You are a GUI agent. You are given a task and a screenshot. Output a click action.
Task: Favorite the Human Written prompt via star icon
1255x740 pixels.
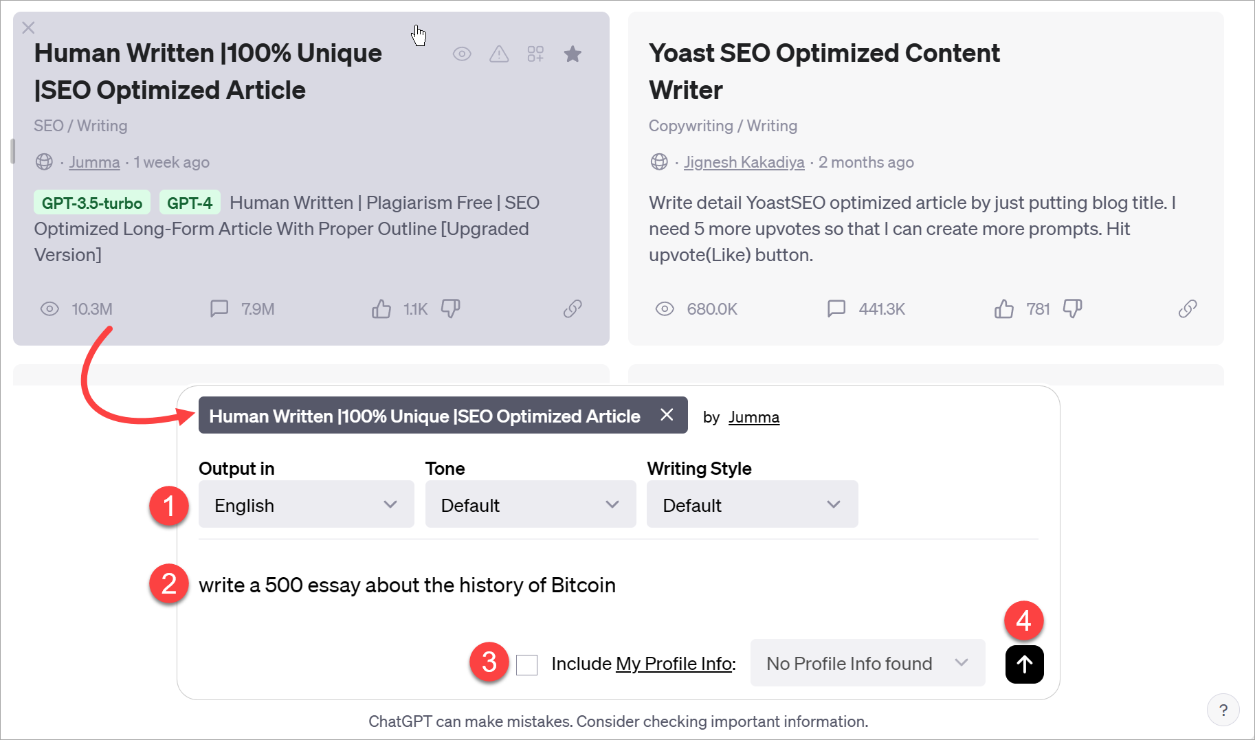click(x=573, y=54)
